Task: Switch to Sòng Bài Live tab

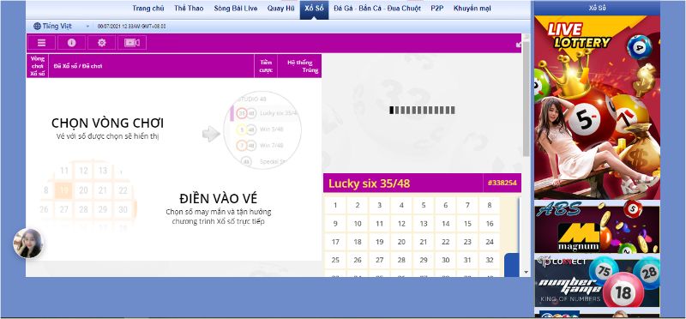Action: tap(235, 9)
